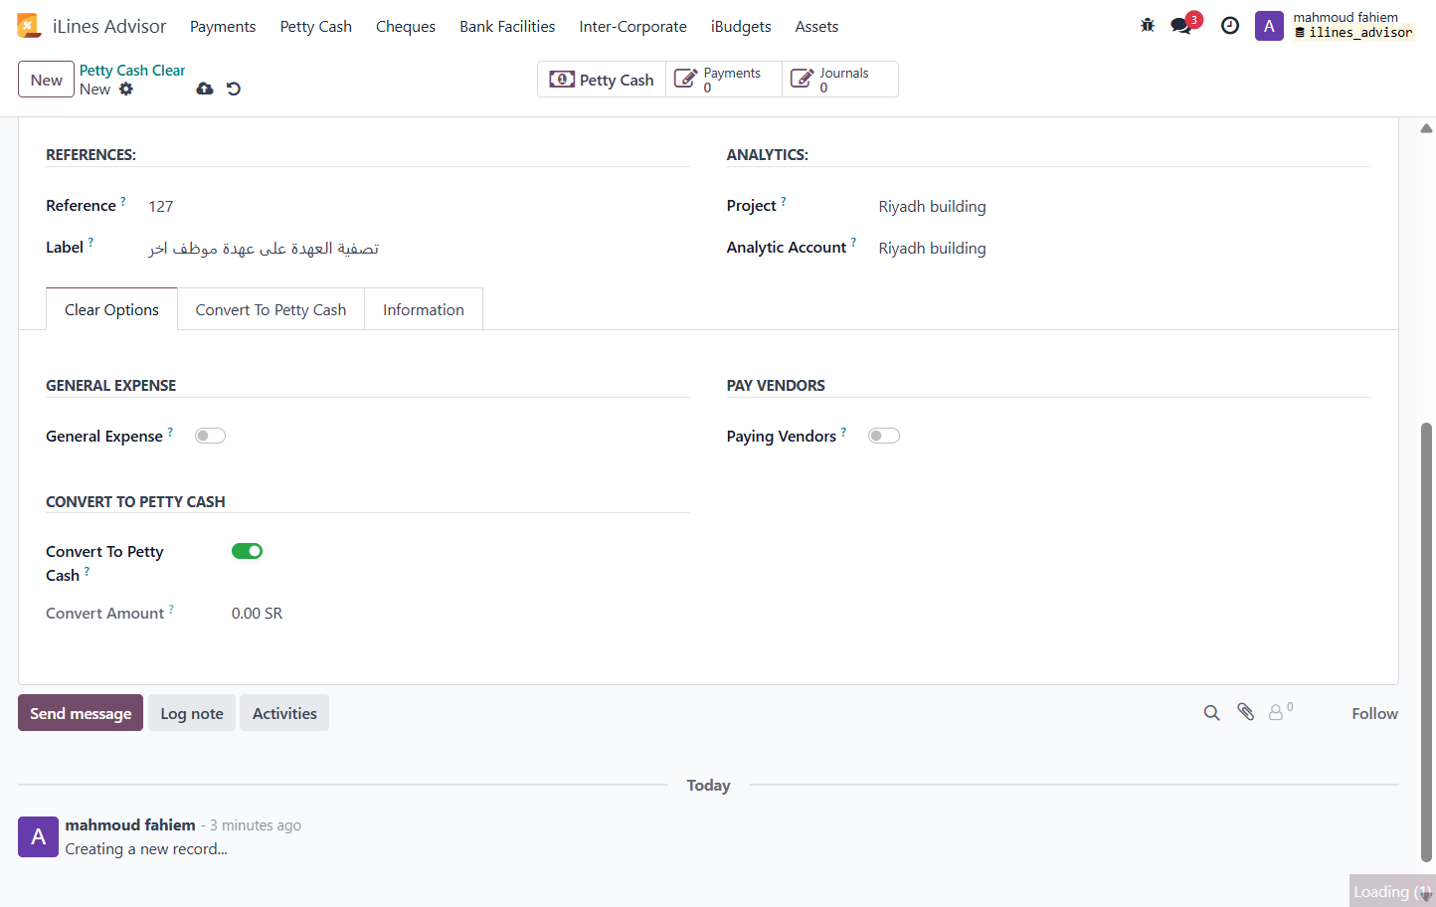This screenshot has width=1436, height=907.
Task: Toggle the Paying Vendors switch
Action: pos(883,436)
